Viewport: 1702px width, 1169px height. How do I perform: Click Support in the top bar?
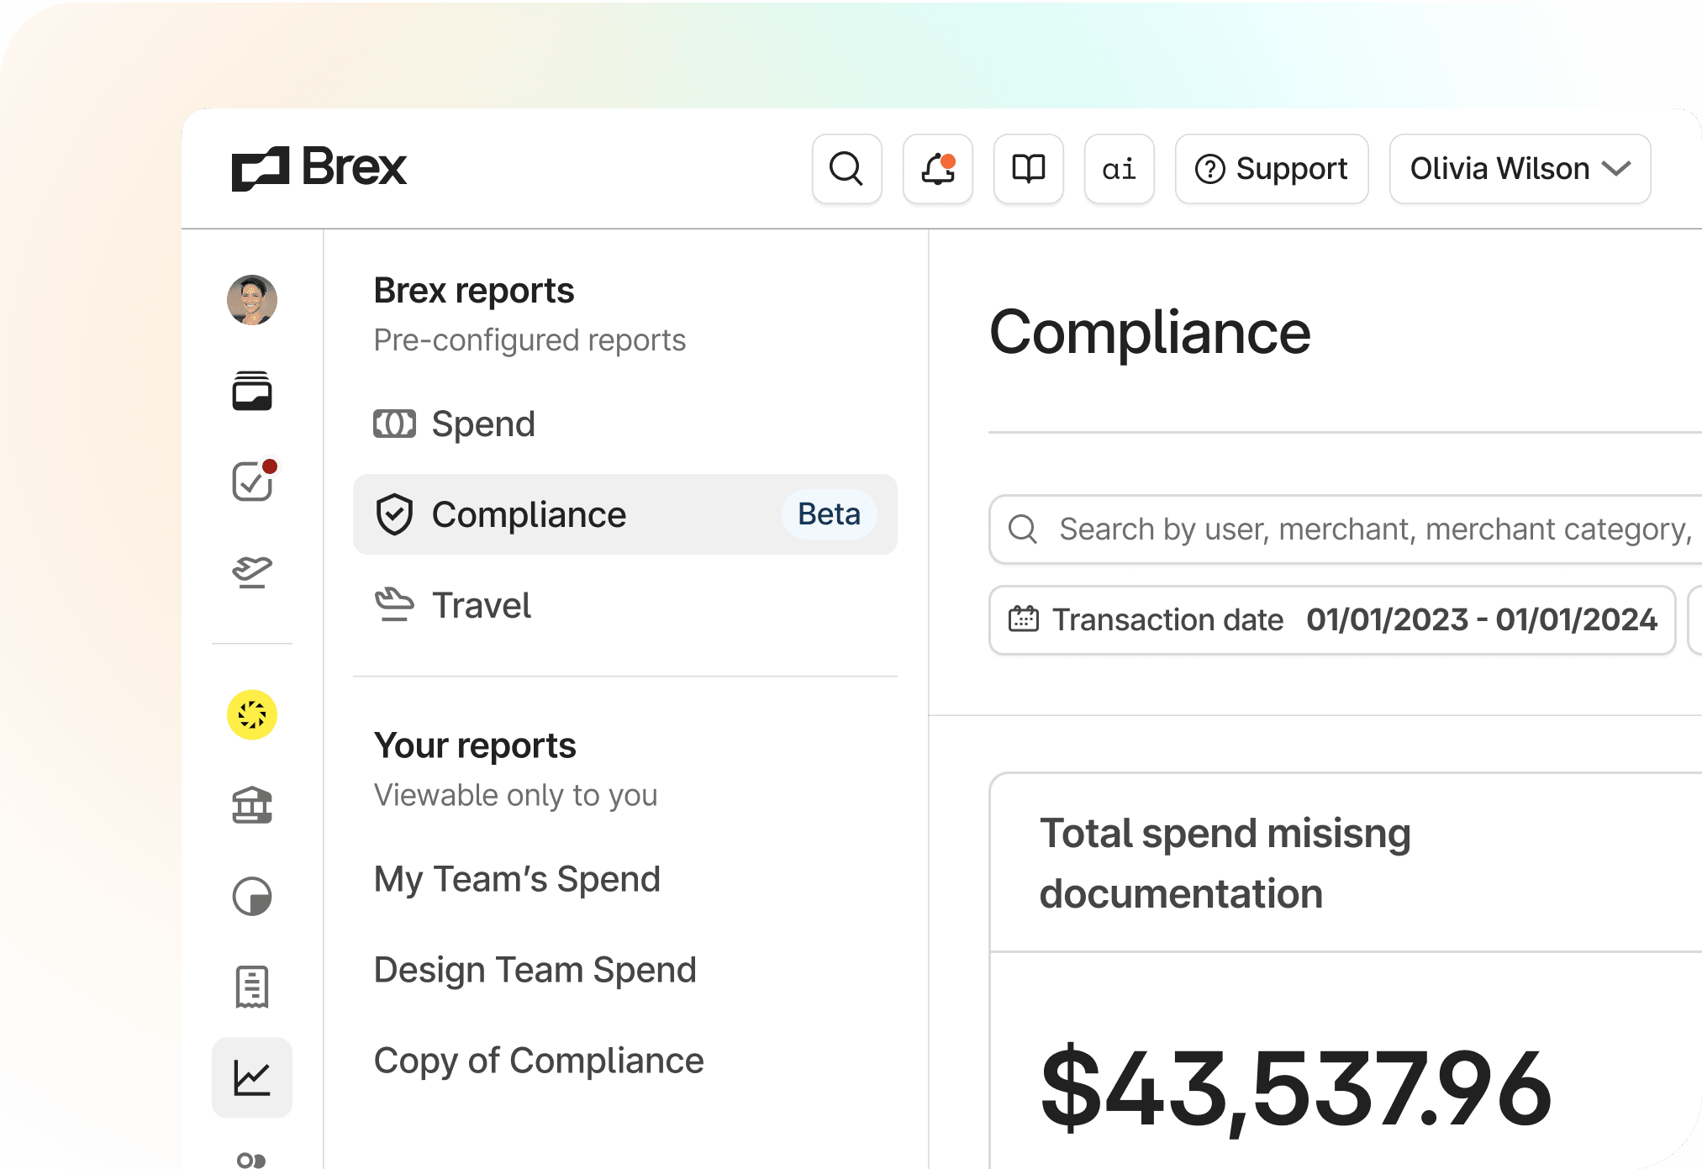[1271, 169]
